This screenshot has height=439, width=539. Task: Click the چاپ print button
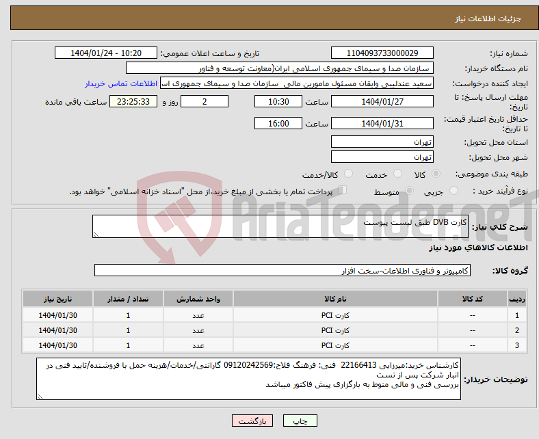click(x=300, y=421)
